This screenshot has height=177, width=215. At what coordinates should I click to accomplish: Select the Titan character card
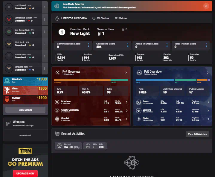click(x=25, y=91)
